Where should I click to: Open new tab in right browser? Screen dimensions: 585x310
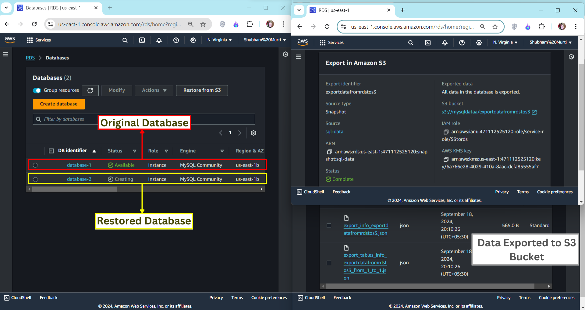[x=402, y=10]
